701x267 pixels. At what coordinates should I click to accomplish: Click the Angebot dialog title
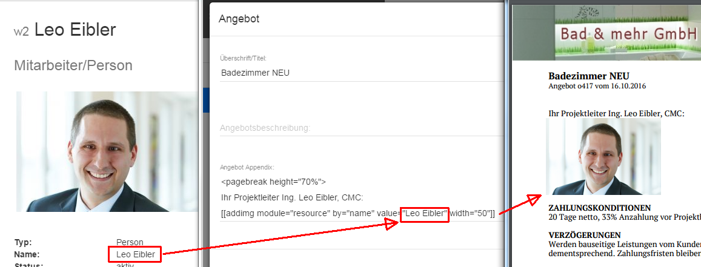(x=239, y=19)
